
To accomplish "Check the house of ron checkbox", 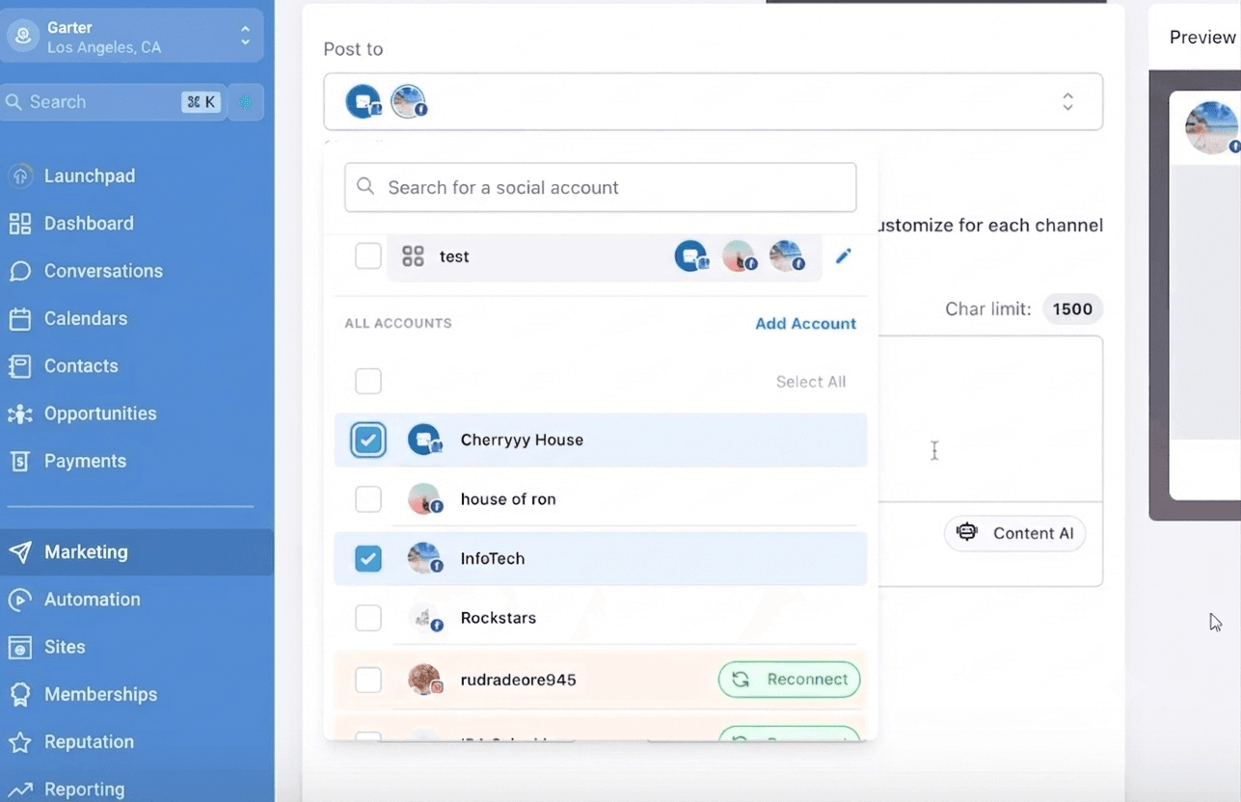I will coord(368,499).
